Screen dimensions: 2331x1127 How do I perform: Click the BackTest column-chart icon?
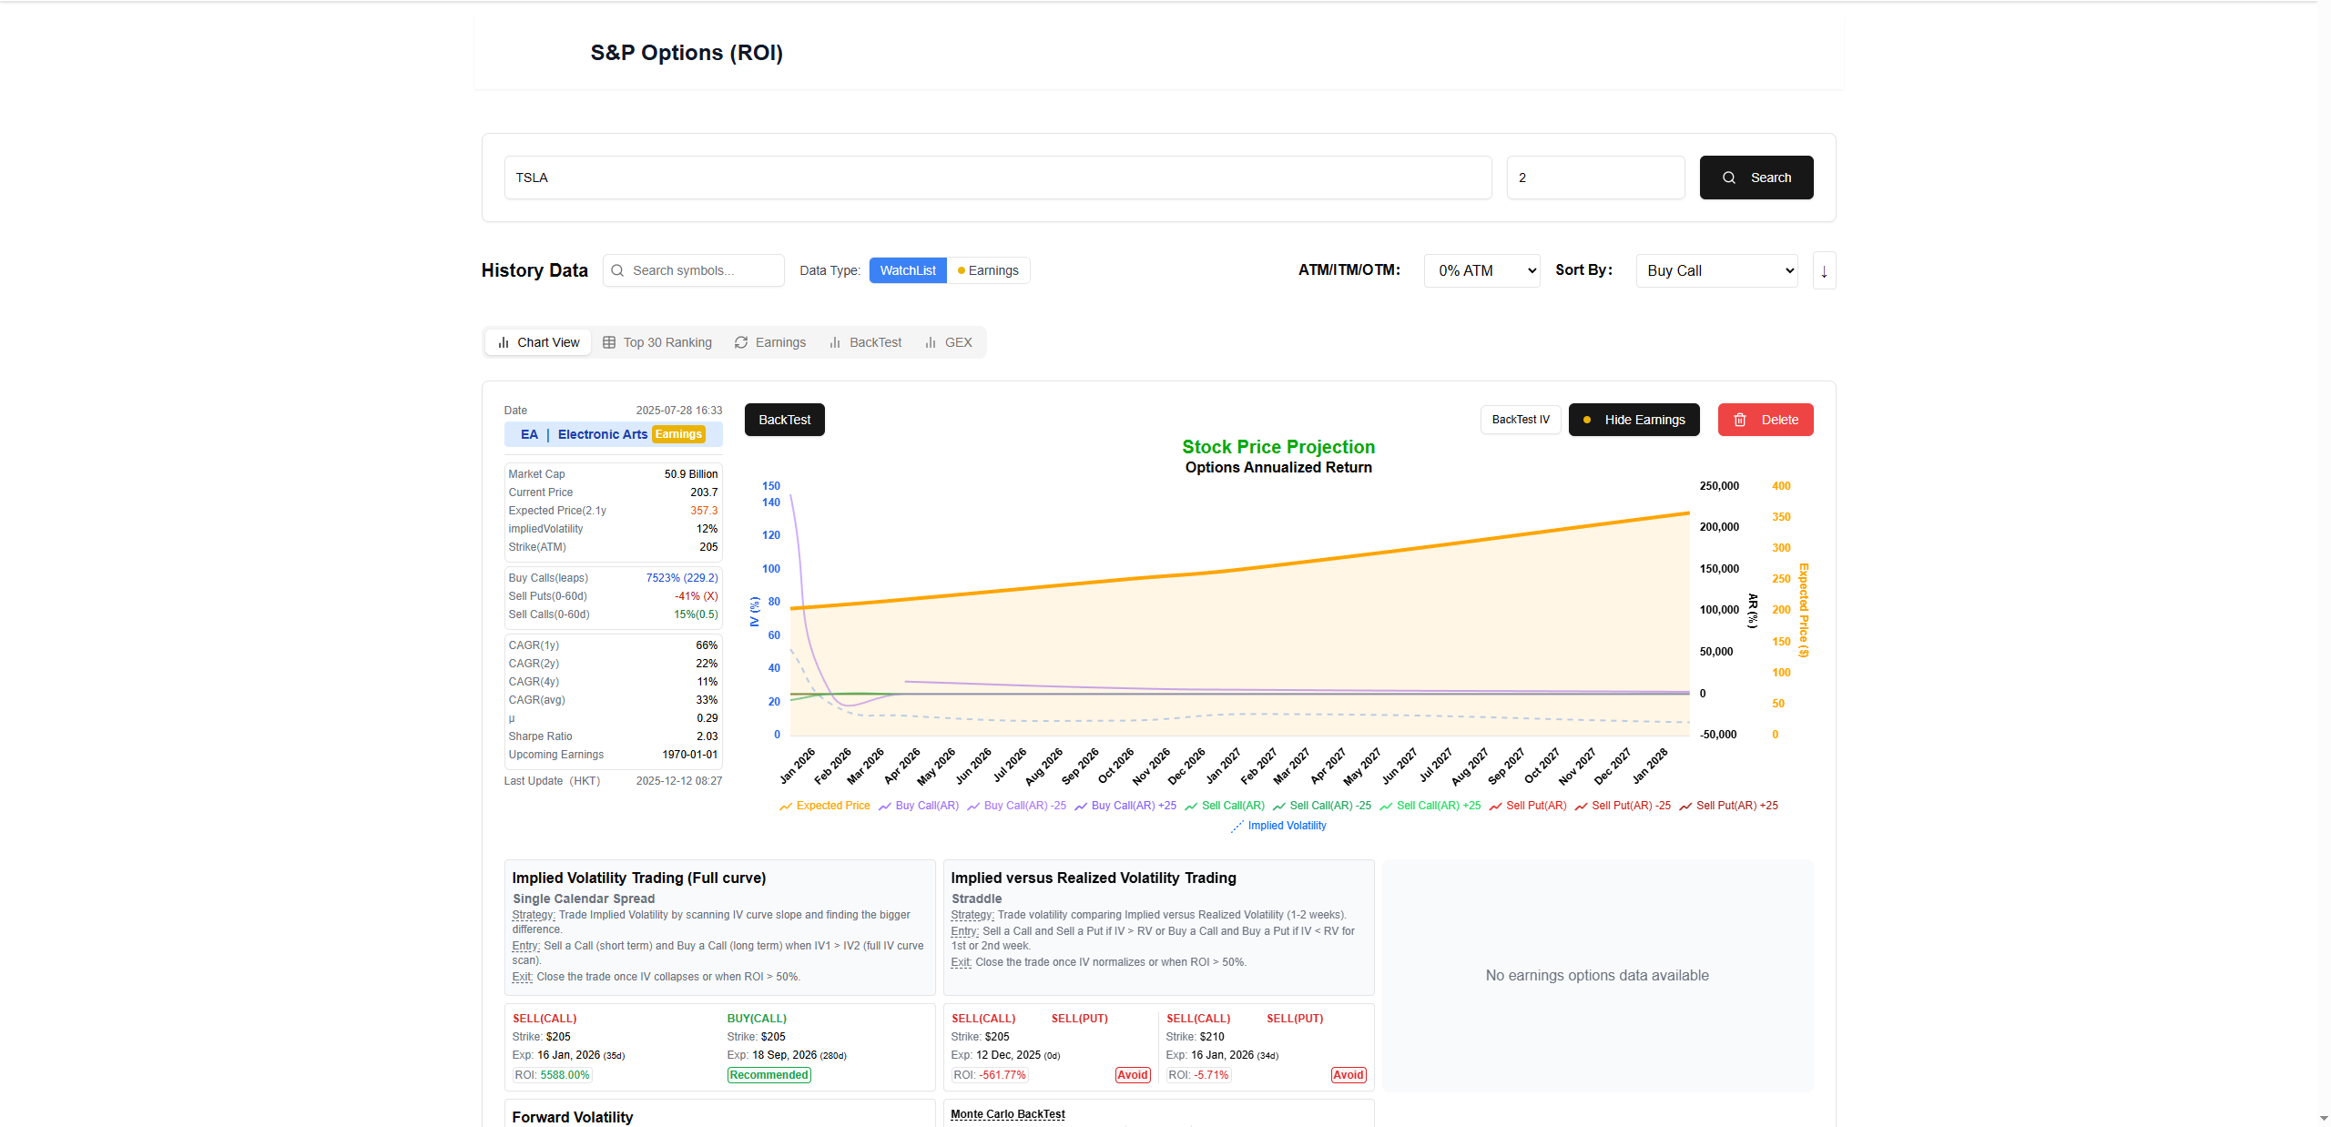(836, 341)
